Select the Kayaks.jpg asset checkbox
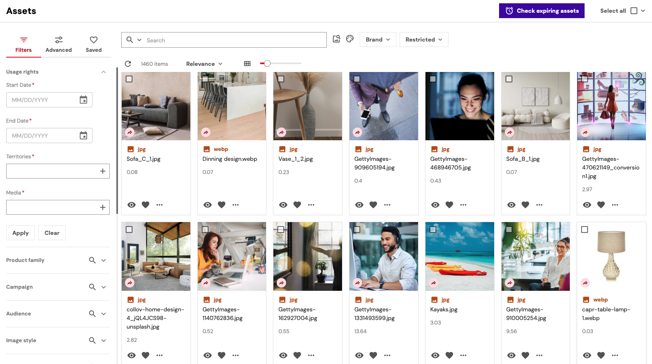Screen dimensions: 652x364 coord(433,230)
